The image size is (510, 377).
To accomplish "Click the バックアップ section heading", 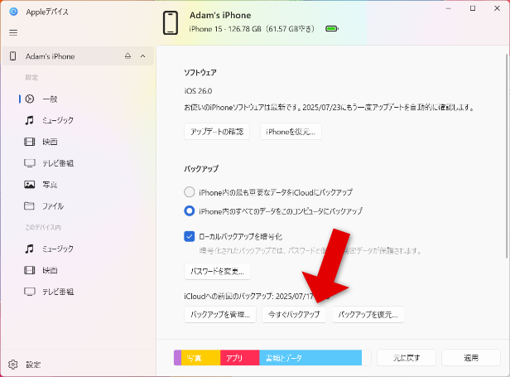I will pos(201,169).
